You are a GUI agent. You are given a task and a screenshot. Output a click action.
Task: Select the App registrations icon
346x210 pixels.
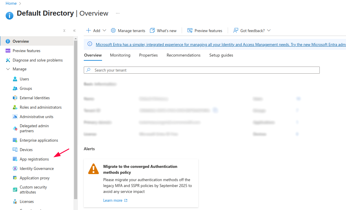tap(15, 159)
